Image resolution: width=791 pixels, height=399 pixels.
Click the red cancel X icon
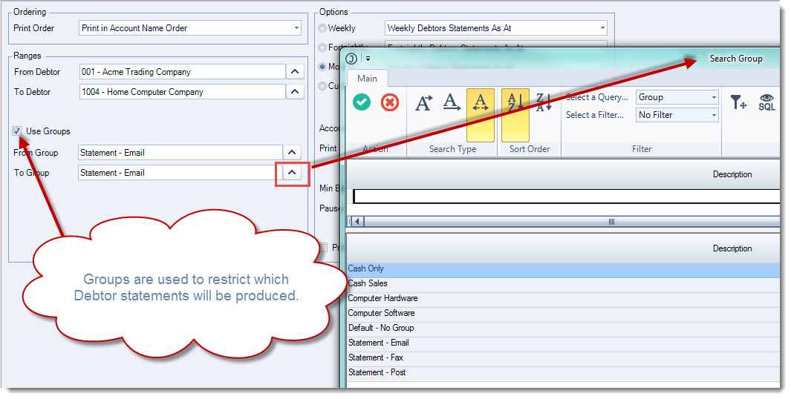[x=389, y=102]
